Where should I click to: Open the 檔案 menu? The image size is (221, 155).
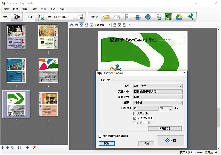tap(6, 9)
